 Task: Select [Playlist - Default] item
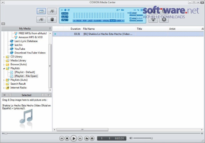click(x=25, y=72)
